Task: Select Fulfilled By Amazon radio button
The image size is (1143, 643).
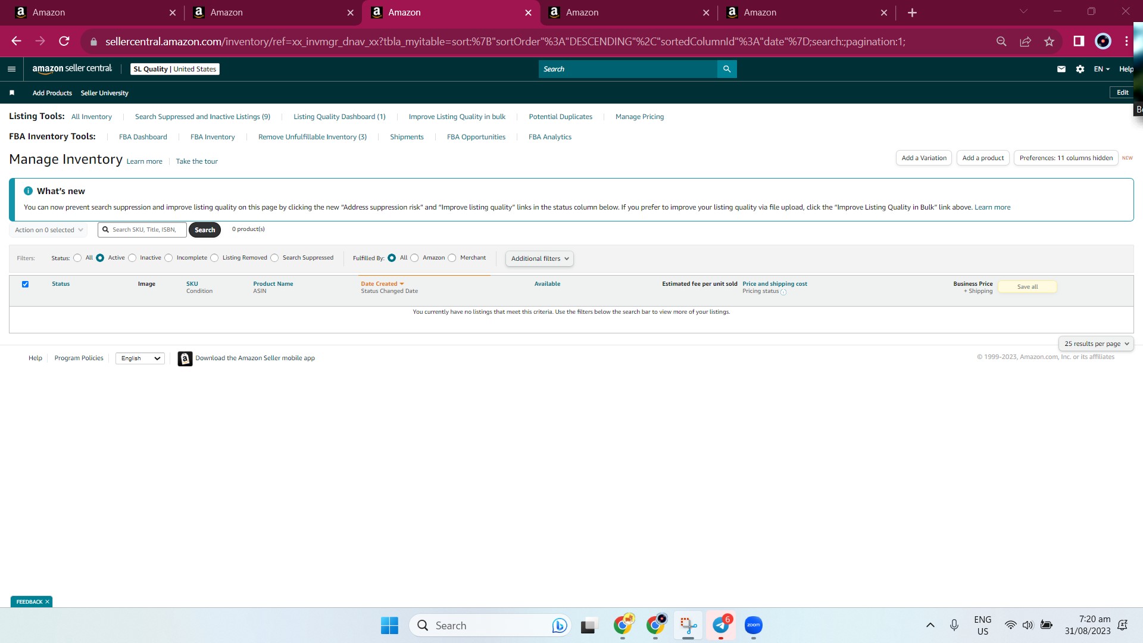Action: pyautogui.click(x=414, y=258)
